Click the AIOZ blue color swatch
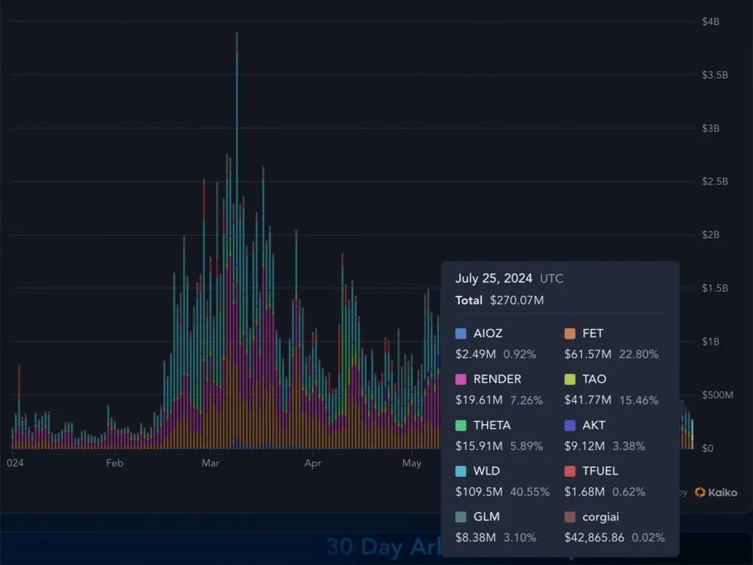Image resolution: width=753 pixels, height=565 pixels. coord(461,333)
